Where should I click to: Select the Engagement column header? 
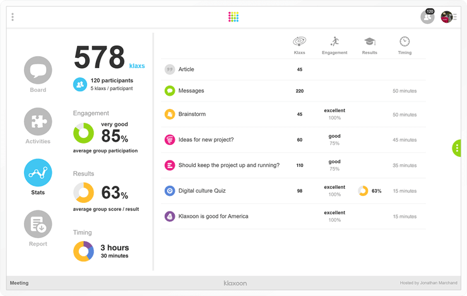pyautogui.click(x=334, y=45)
